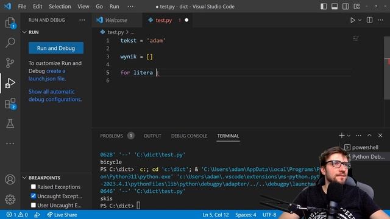Click the debug start status bar icon
This screenshot has height=219, width=390.
(x=37, y=215)
